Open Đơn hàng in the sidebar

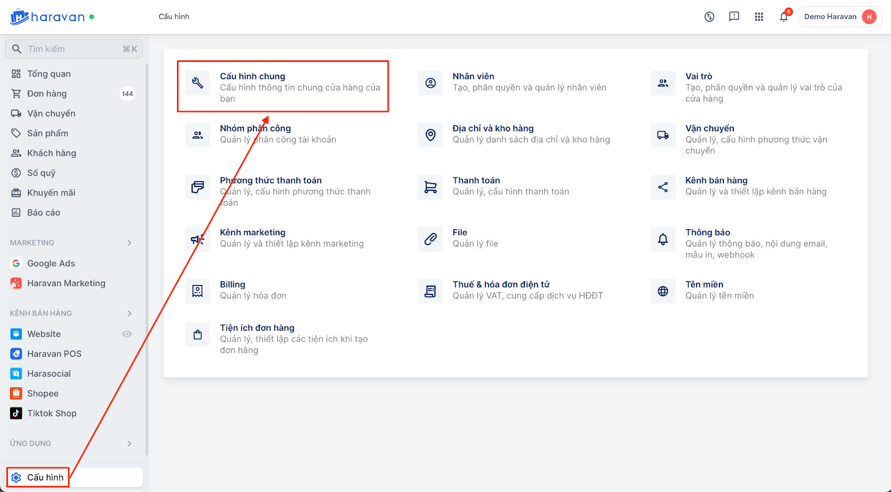[x=47, y=94]
